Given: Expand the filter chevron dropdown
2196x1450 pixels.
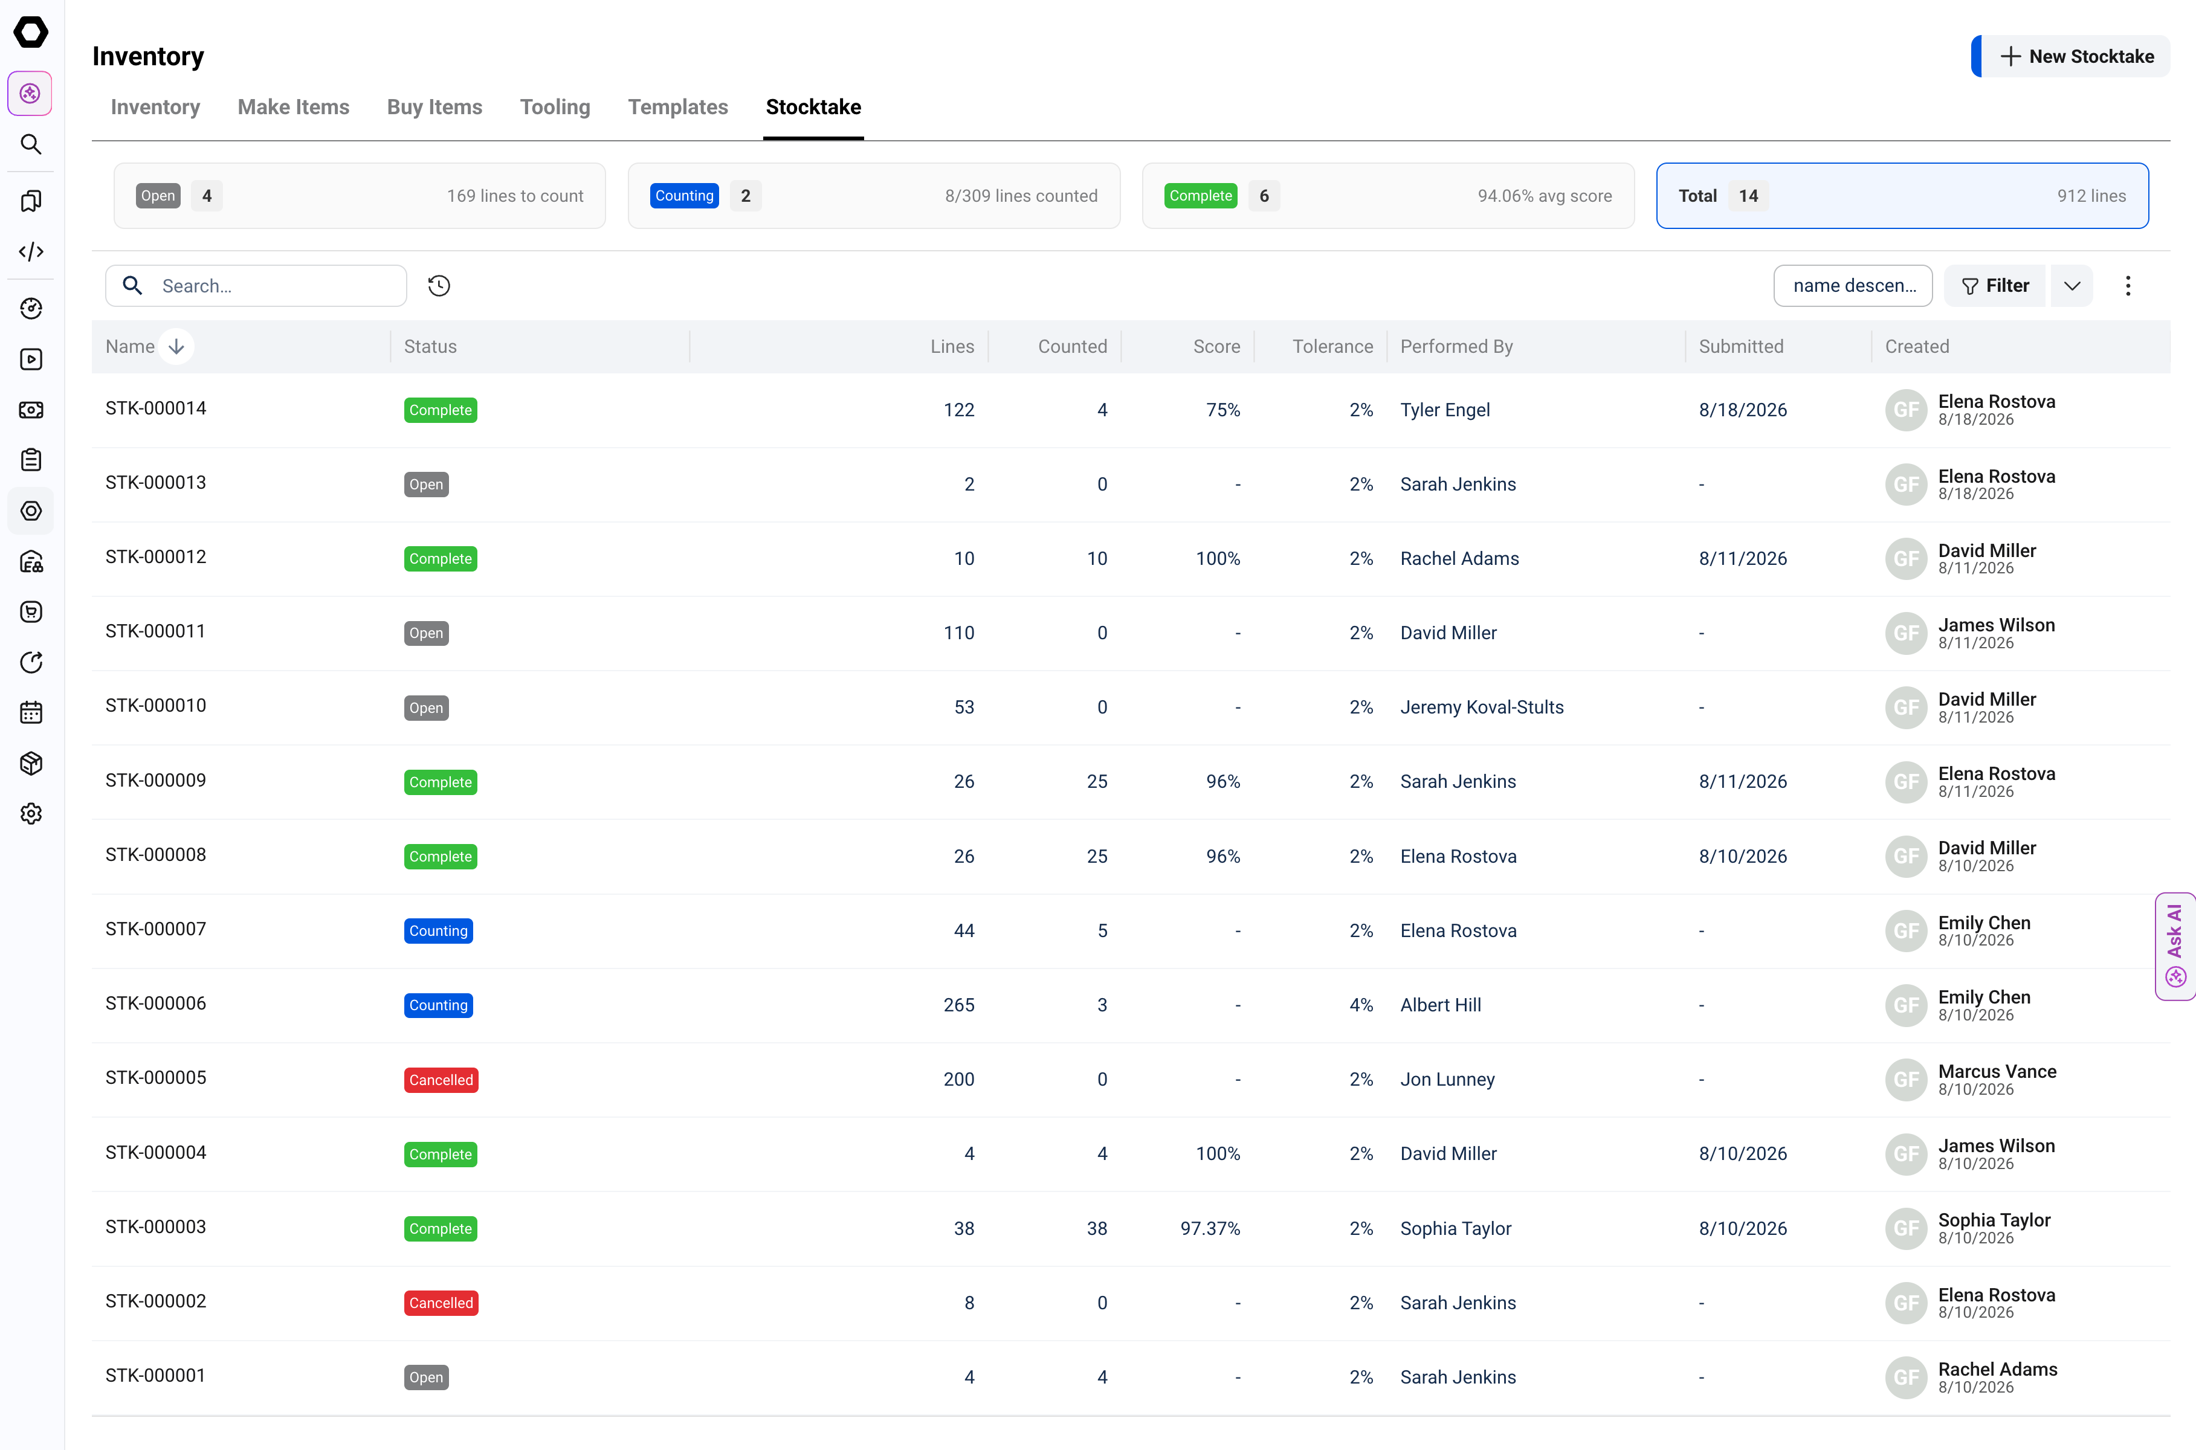Looking at the screenshot, I should point(2072,286).
